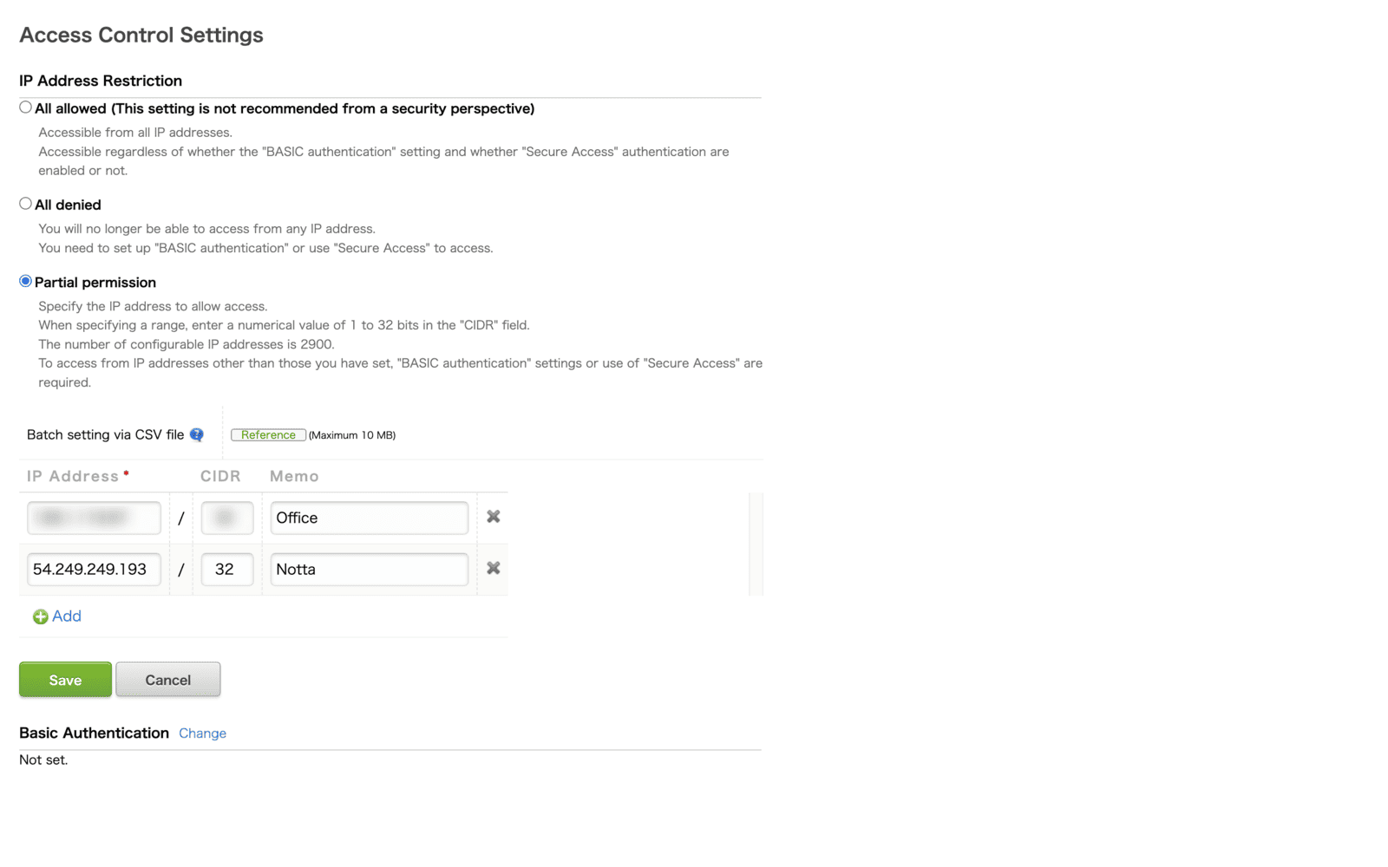Click the blurred CIDR field in Office row

pyautogui.click(x=227, y=518)
